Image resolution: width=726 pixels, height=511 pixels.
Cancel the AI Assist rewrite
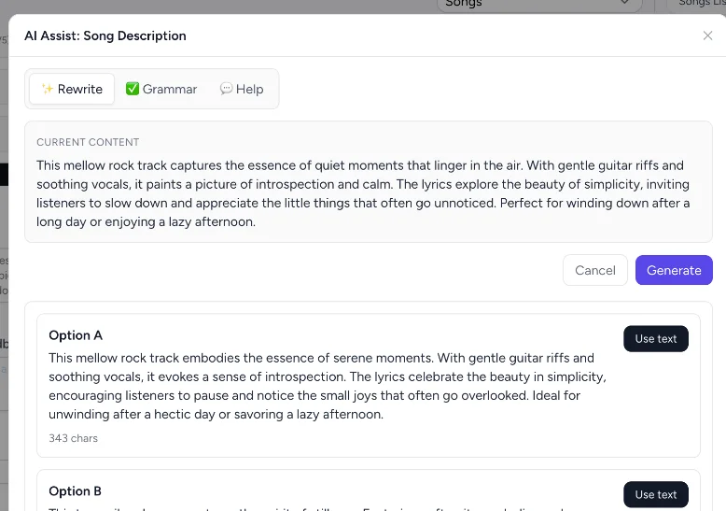(594, 270)
